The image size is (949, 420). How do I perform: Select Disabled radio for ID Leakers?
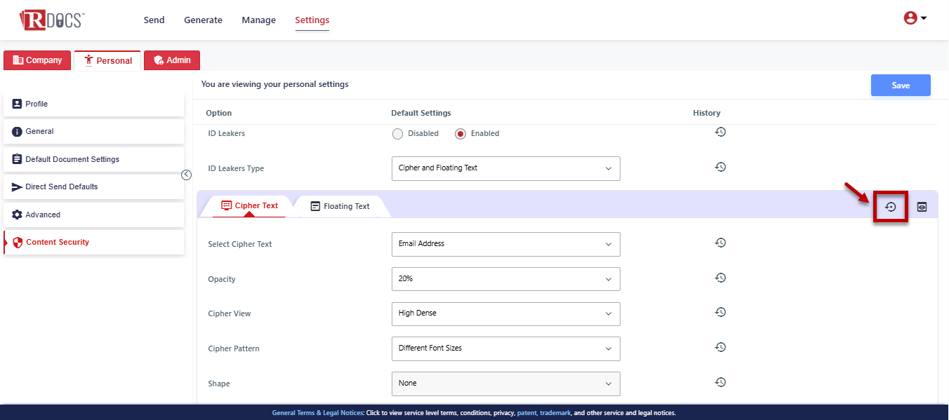coord(398,134)
